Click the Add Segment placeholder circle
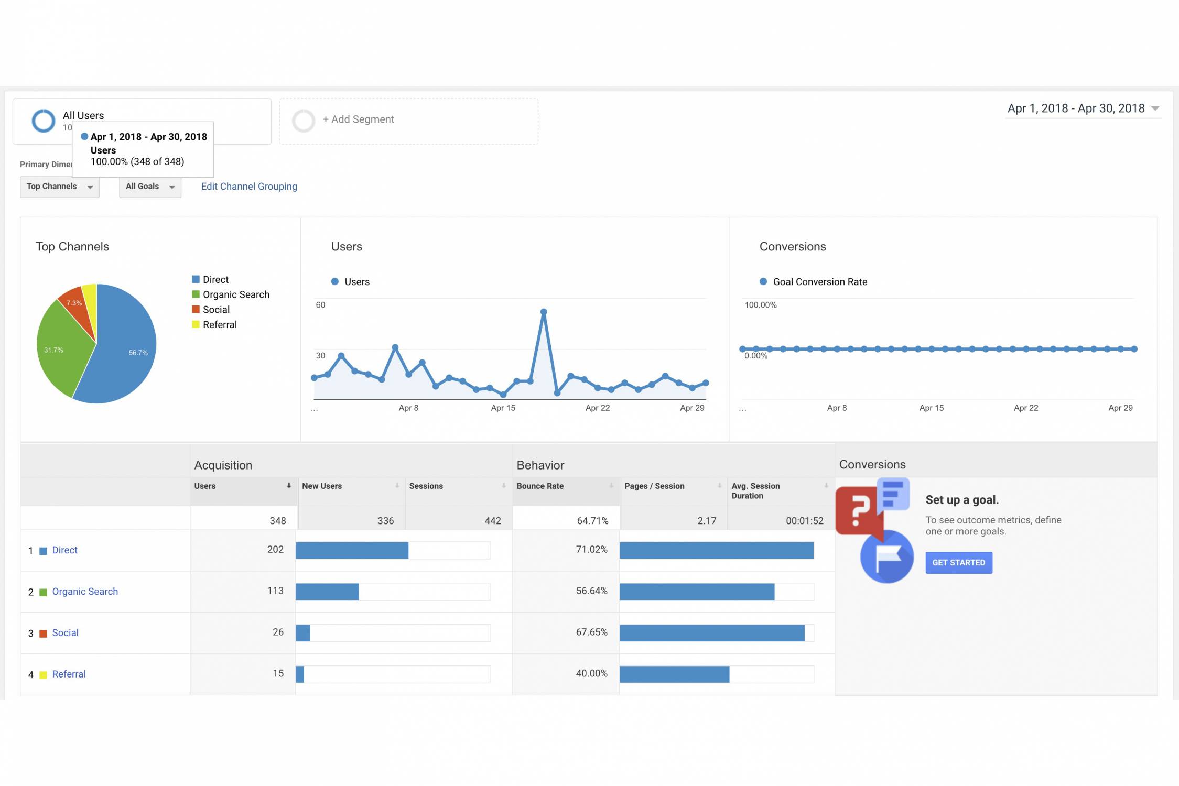 pyautogui.click(x=303, y=121)
